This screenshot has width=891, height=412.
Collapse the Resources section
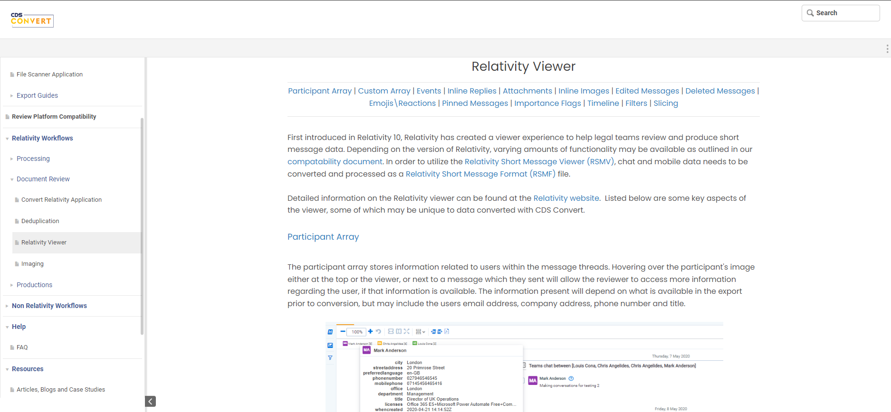tap(7, 369)
